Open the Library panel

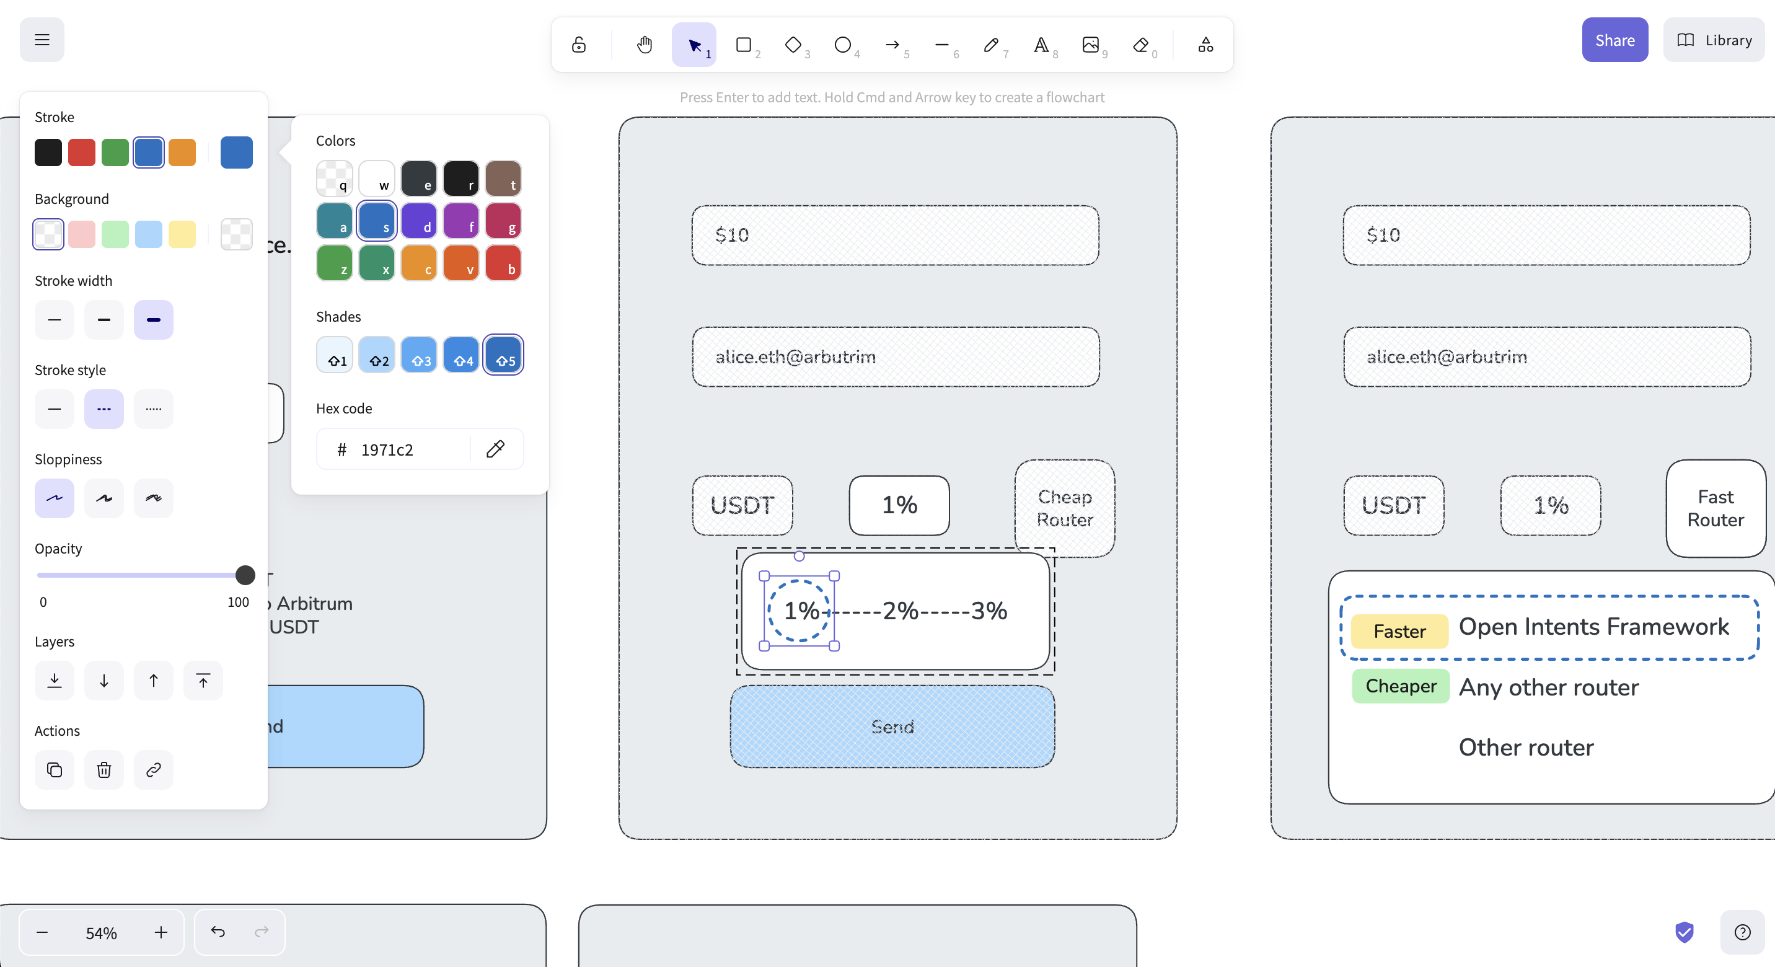1714,40
